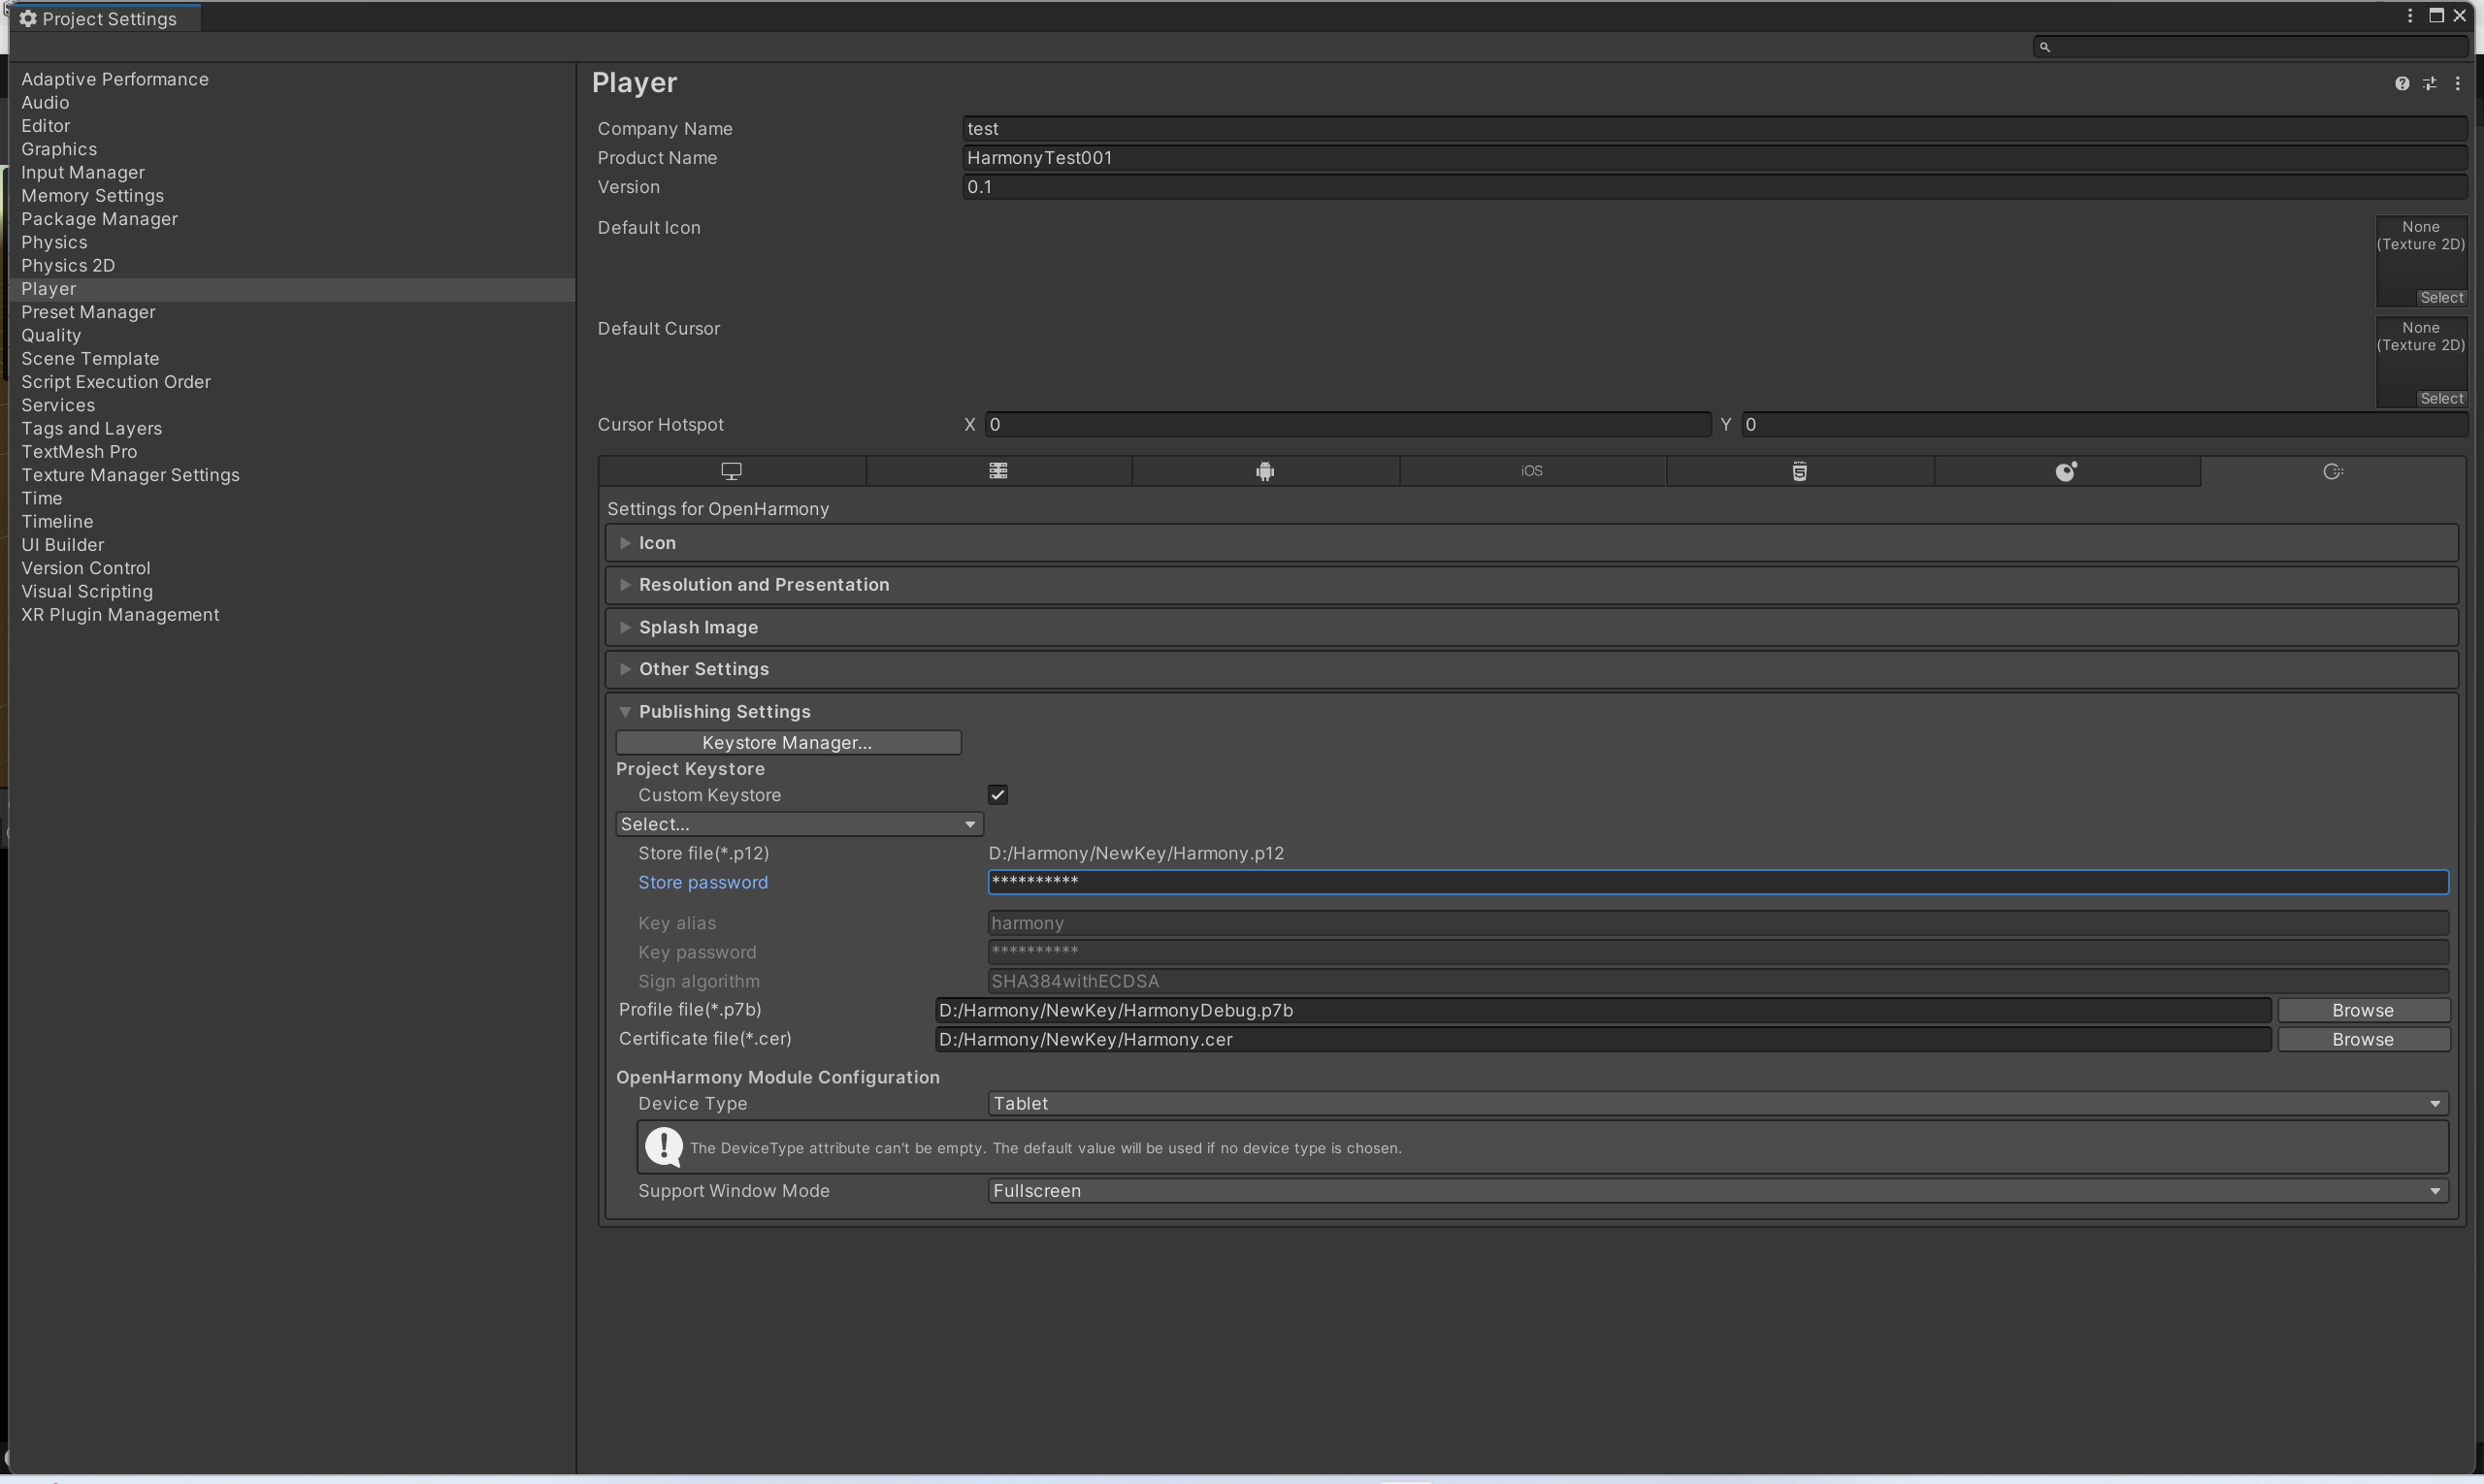Select the circle-with-dot platform tab

2066,471
